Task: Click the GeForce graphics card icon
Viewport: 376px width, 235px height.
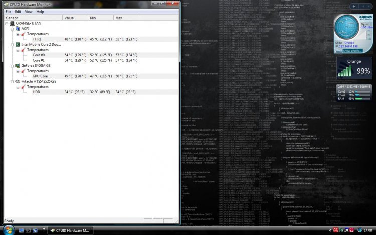Action: coord(18,66)
